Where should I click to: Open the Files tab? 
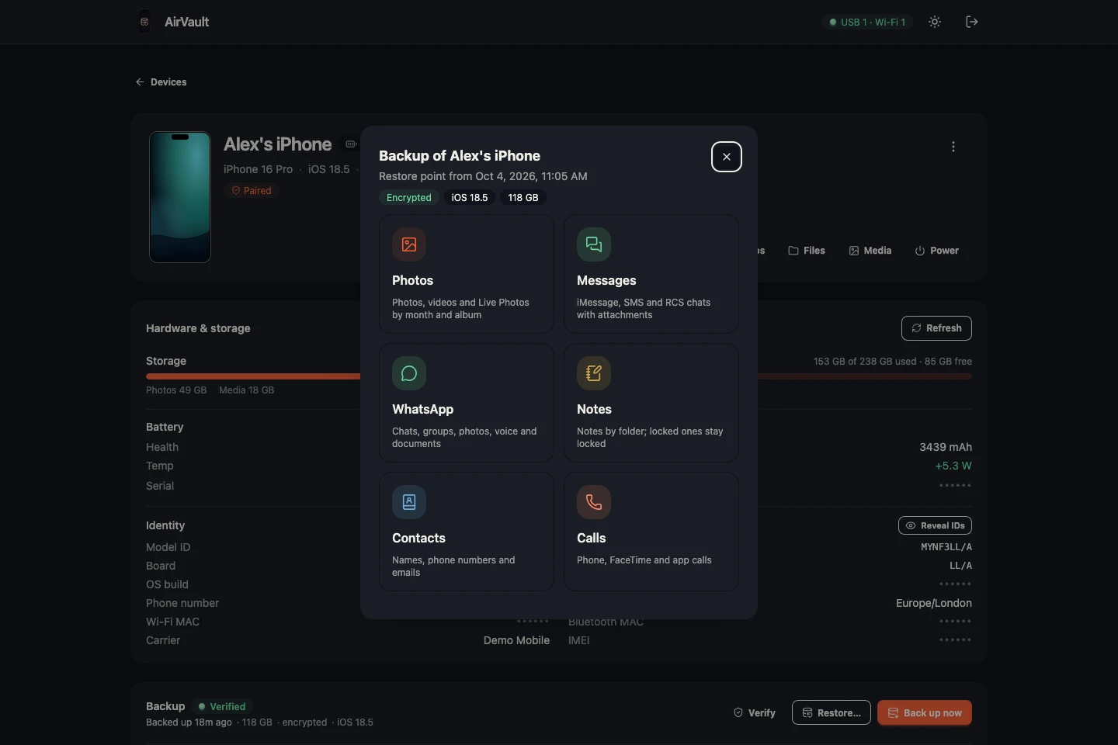click(807, 251)
